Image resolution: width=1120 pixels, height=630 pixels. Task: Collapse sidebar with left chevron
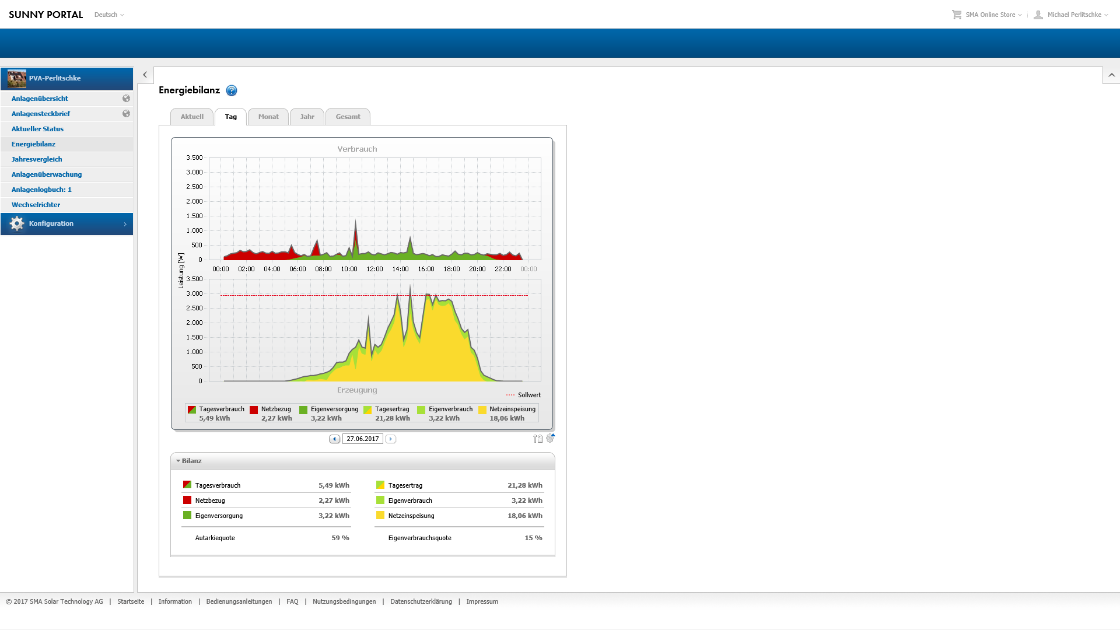click(x=145, y=75)
